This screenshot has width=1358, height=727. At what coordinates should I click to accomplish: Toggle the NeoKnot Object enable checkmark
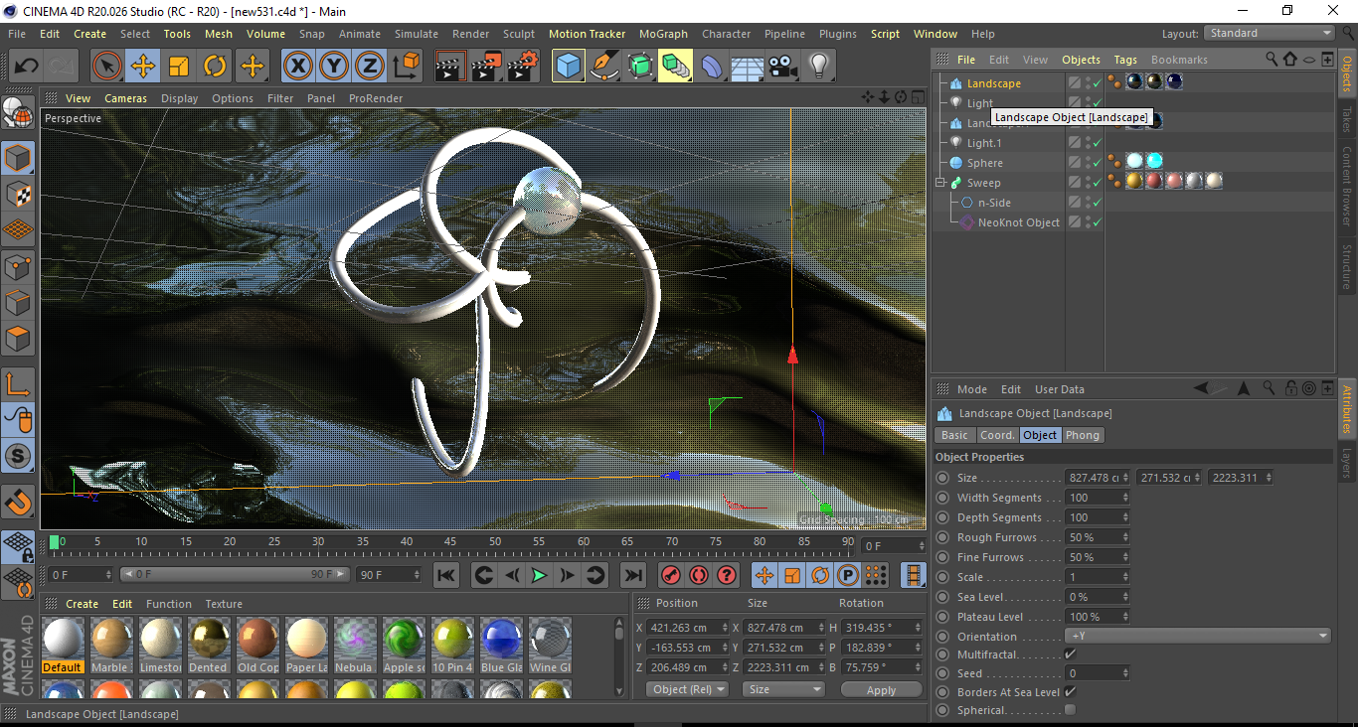point(1098,222)
